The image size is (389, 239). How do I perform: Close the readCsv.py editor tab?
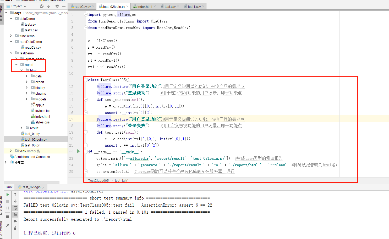pyautogui.click(x=93, y=7)
